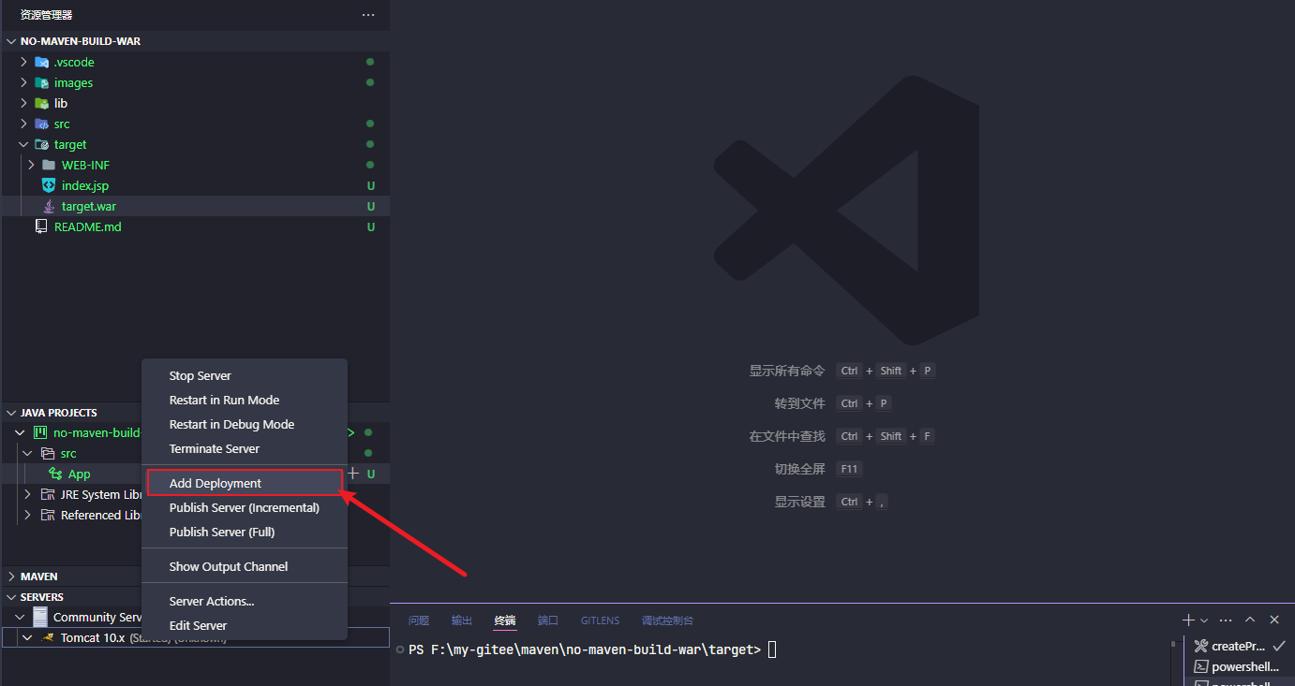Screen dimensions: 1295x686
Task: Click the new terminal plus icon
Action: [x=1188, y=620]
